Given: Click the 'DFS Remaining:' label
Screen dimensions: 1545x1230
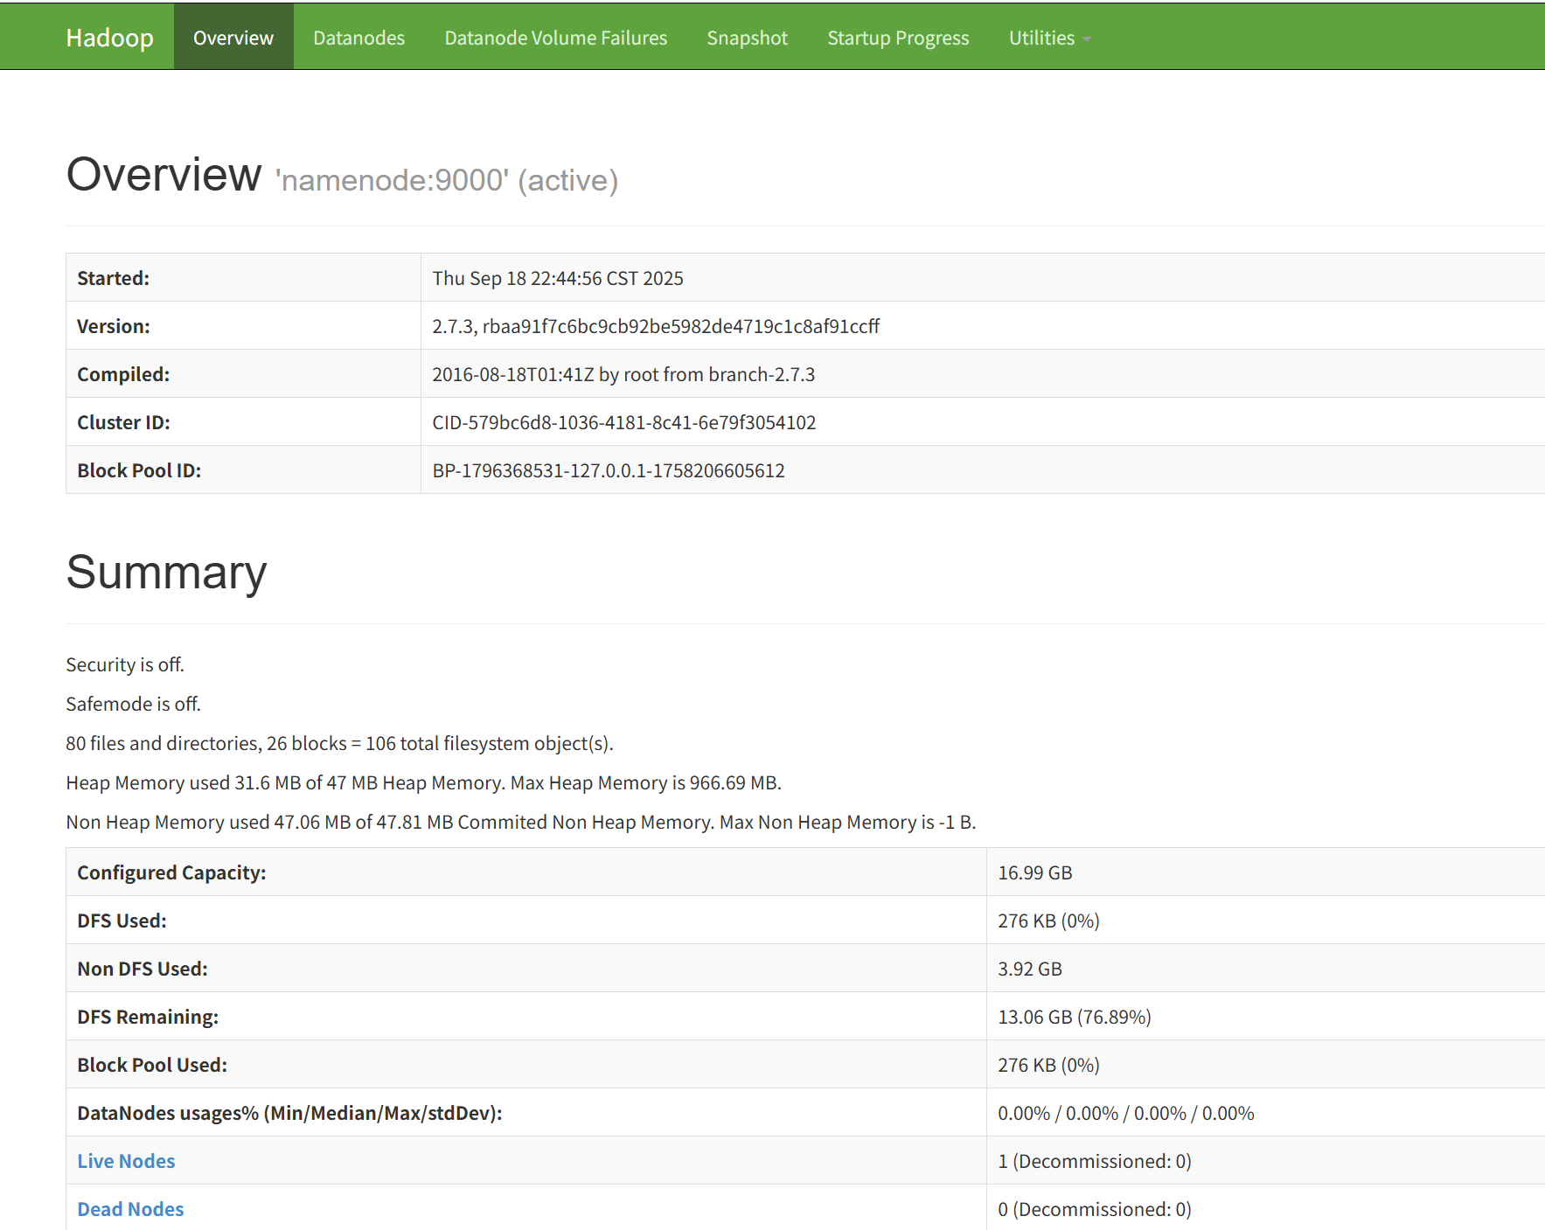Looking at the screenshot, I should (148, 1017).
